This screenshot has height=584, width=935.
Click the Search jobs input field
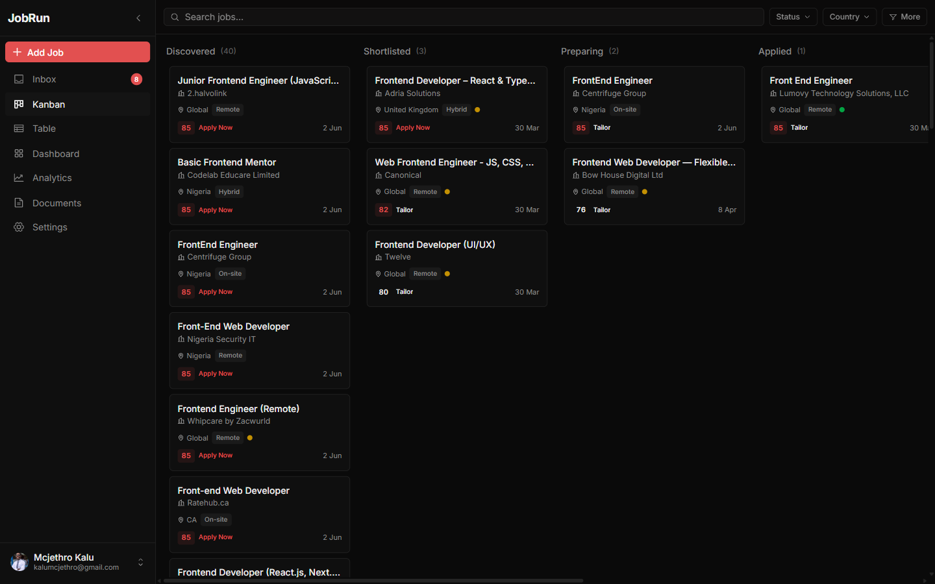coord(464,17)
